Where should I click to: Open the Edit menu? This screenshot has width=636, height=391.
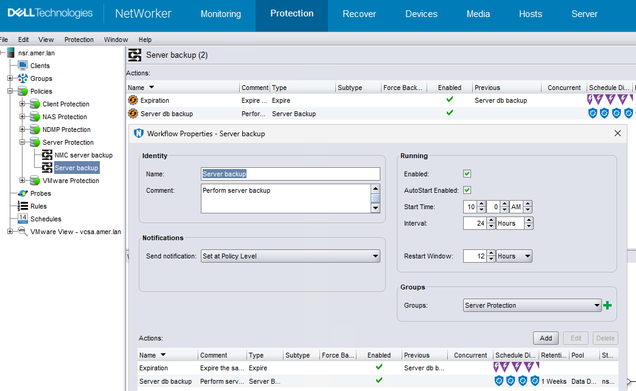[x=23, y=40]
